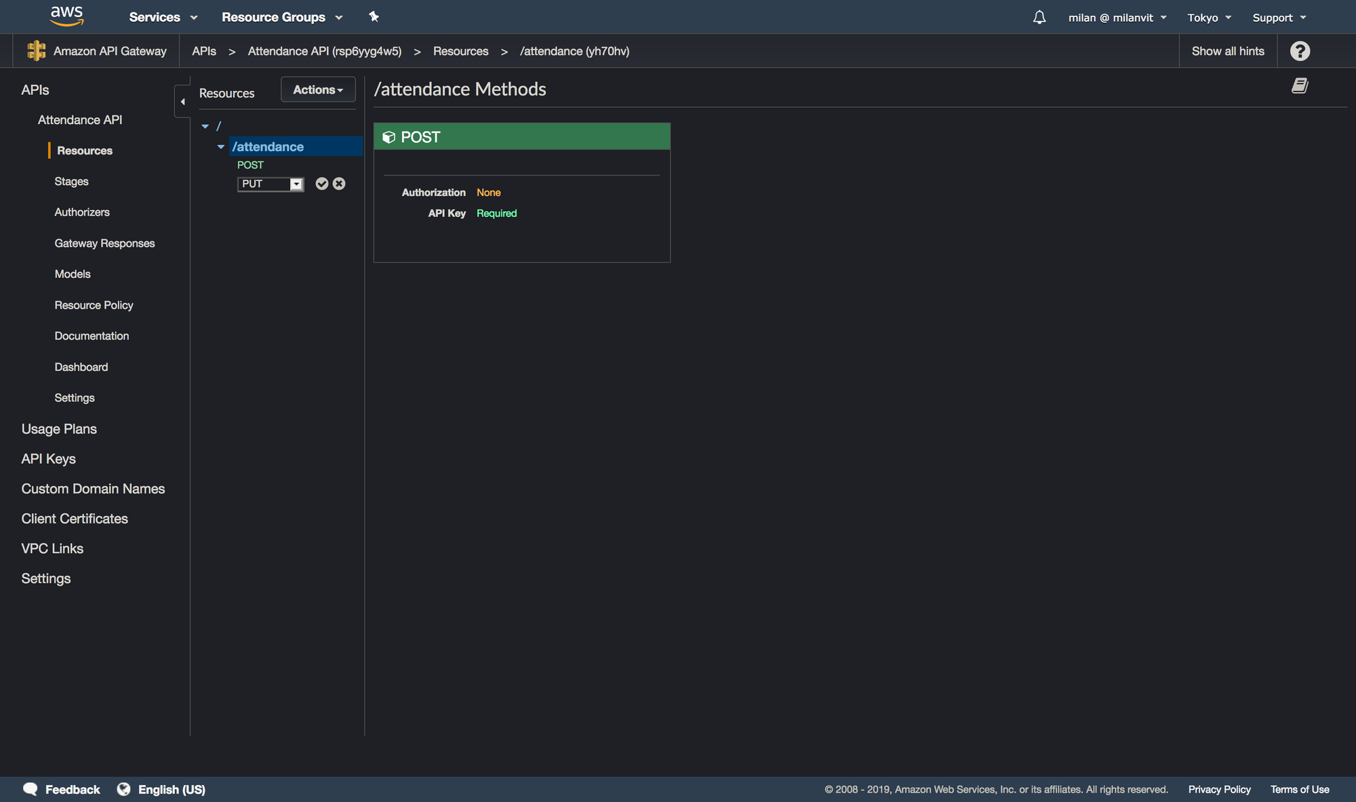Click /attendance (yh70hv) breadcrumb

(575, 51)
